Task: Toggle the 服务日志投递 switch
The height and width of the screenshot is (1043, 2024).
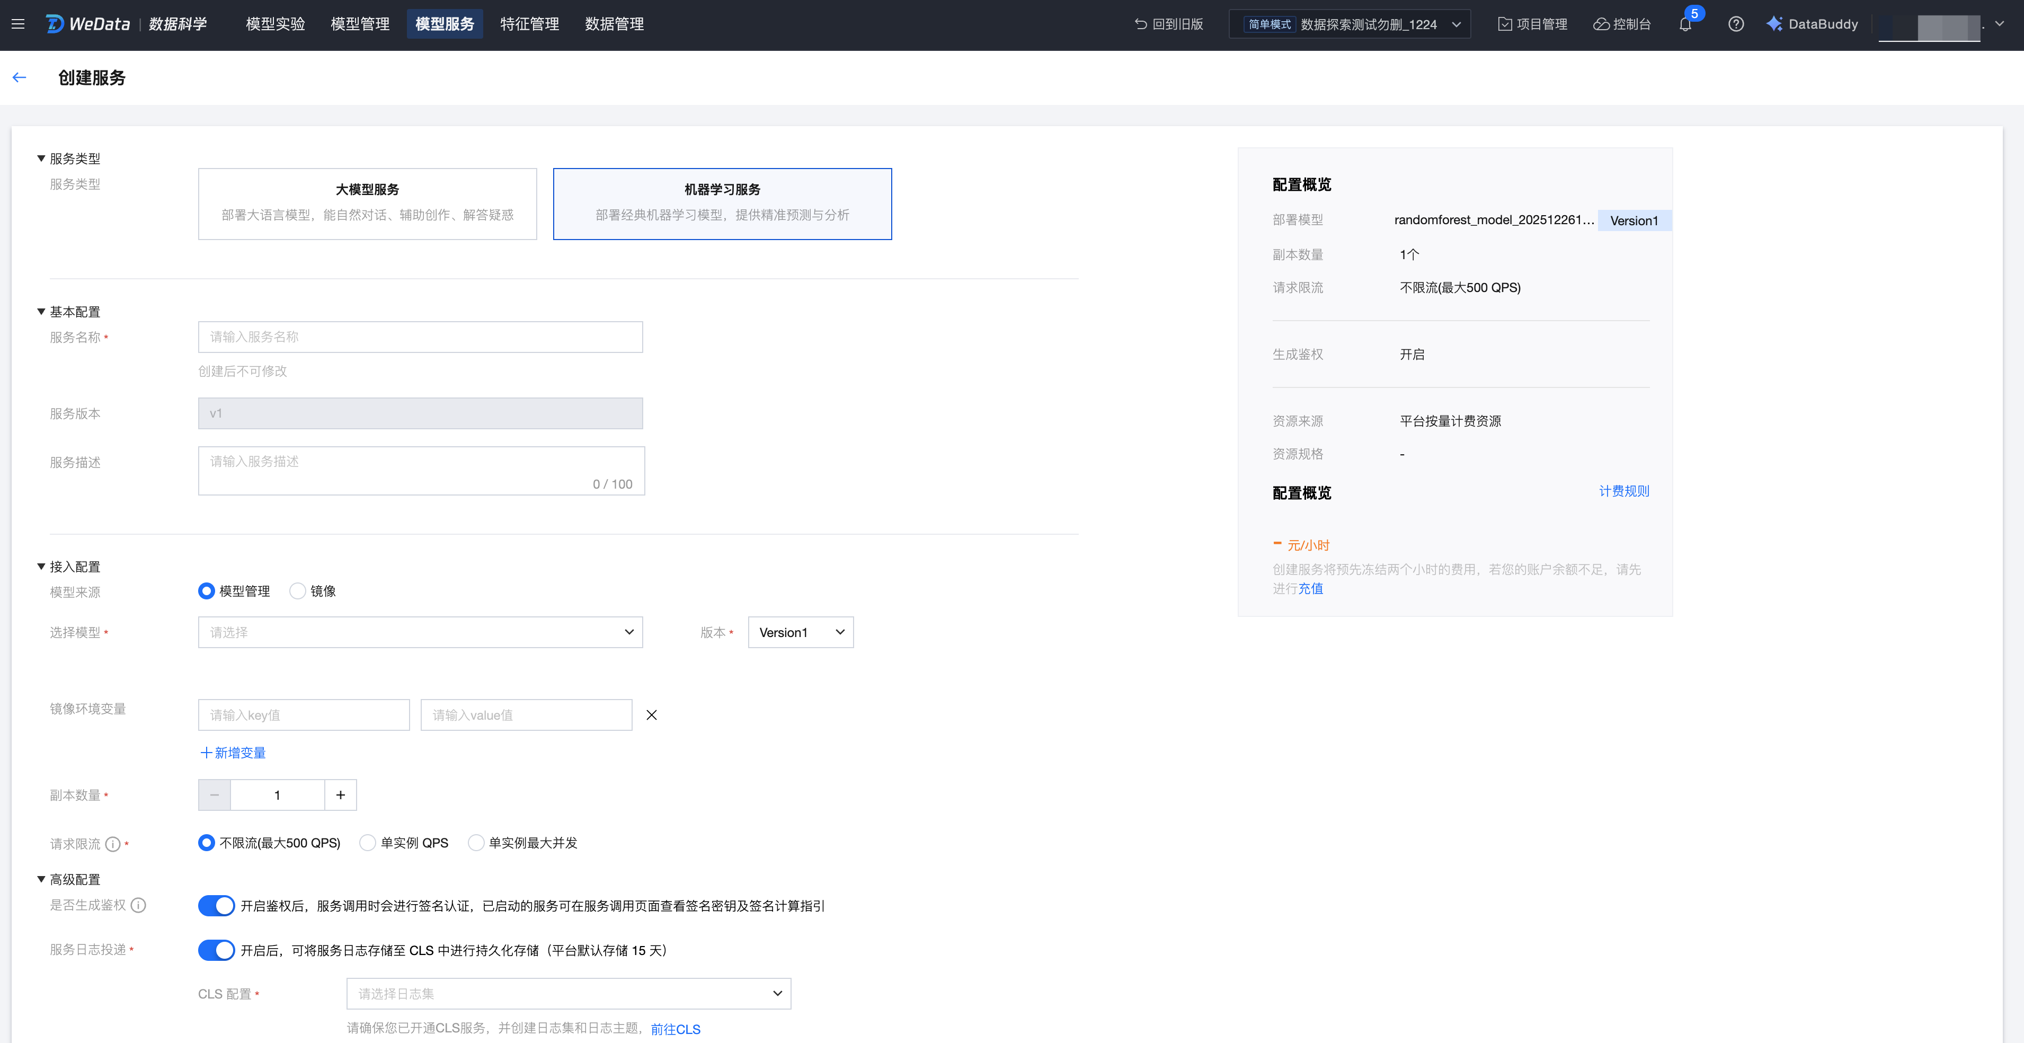Action: click(216, 950)
